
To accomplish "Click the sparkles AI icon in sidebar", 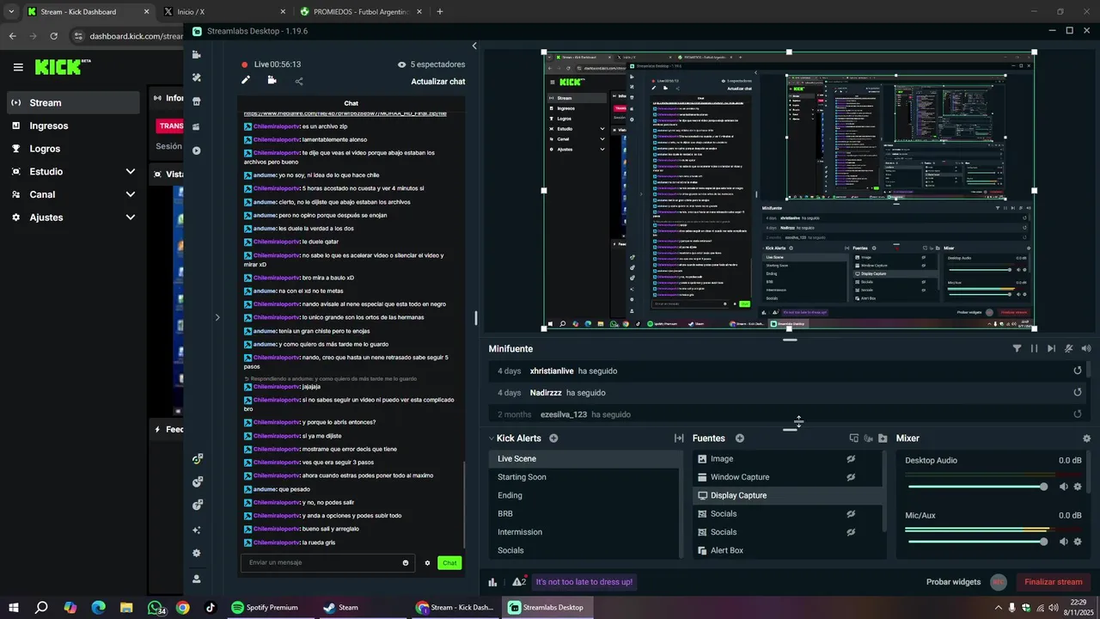I will point(197,530).
